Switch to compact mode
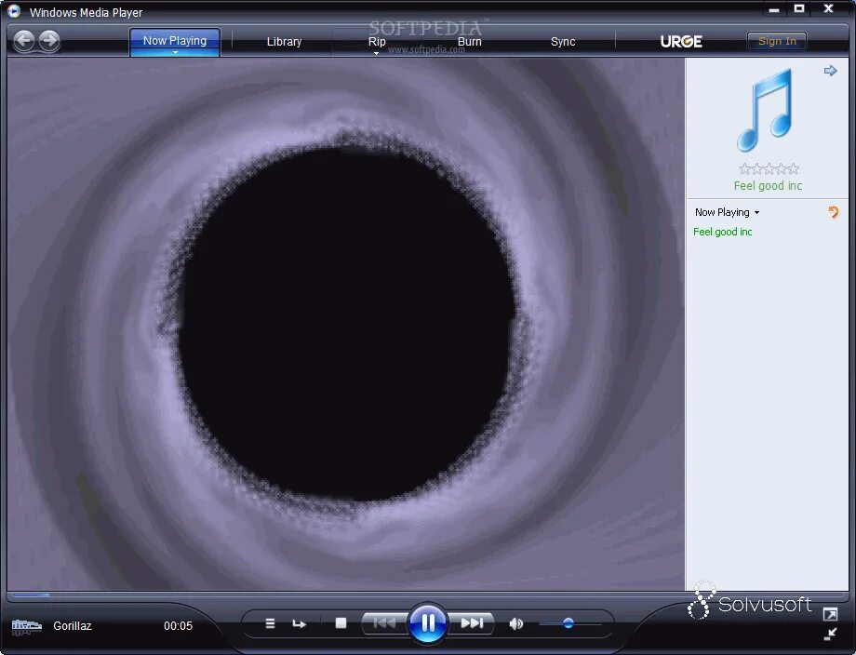This screenshot has height=655, width=856. [830, 635]
